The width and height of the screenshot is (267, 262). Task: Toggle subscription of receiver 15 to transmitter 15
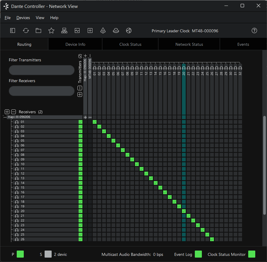pyautogui.click(x=160, y=187)
